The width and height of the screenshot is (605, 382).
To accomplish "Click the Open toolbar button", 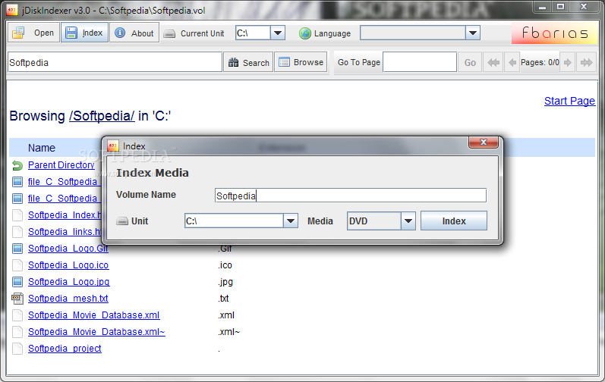I will click(x=33, y=33).
